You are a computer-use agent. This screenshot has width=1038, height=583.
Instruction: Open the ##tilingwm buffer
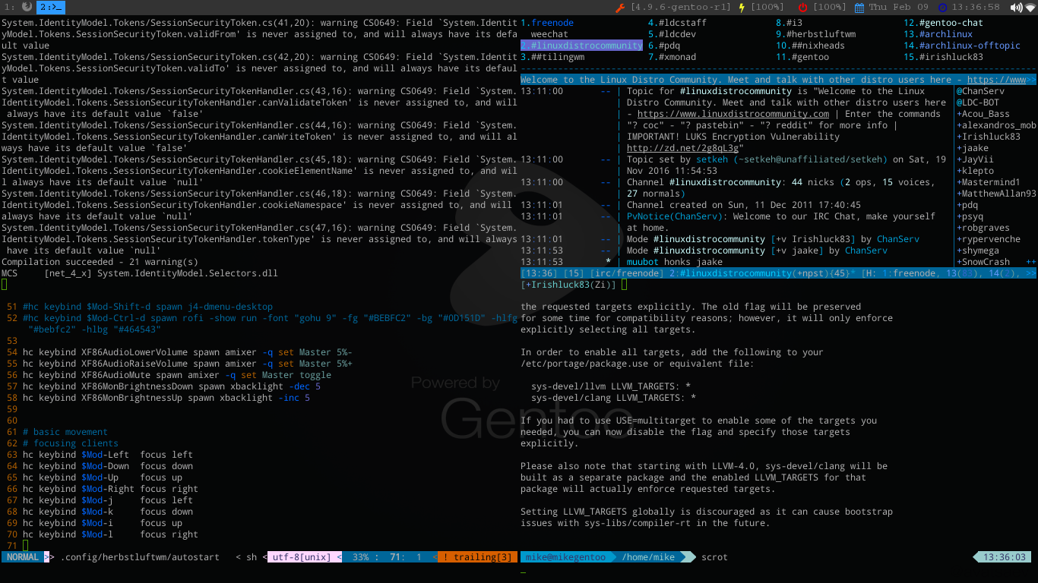click(552, 57)
